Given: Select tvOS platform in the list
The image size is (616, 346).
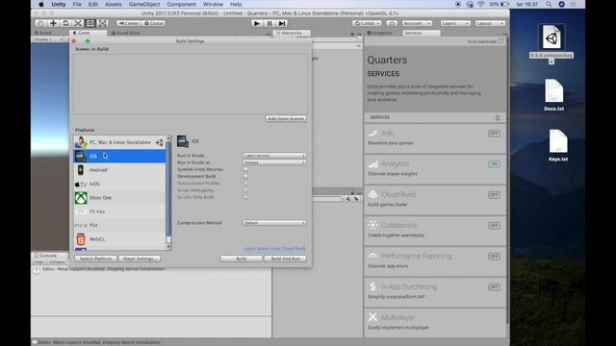Looking at the screenshot, I should tap(119, 184).
